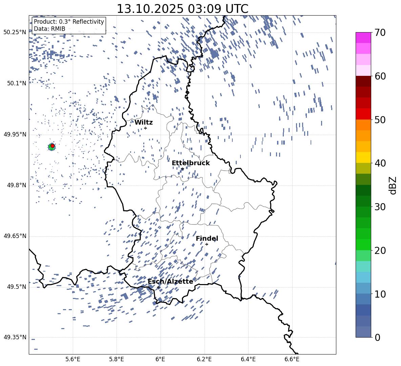Click the plus marker below Esch/Alzette
The image size is (401, 366).
click(158, 287)
